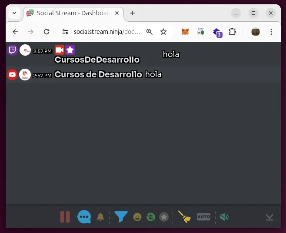This screenshot has height=233, width=286.
Task: Toggle the muted speaker icon
Action: click(x=224, y=216)
